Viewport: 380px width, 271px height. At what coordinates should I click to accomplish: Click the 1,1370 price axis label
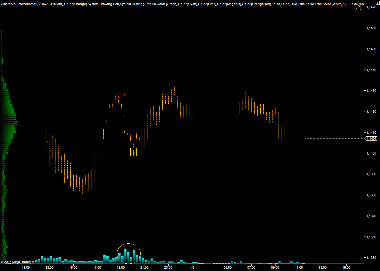click(x=372, y=216)
